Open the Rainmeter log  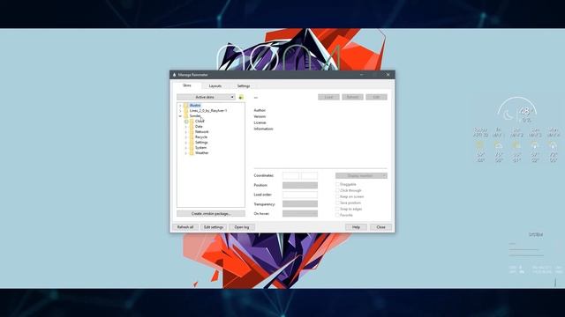click(242, 227)
